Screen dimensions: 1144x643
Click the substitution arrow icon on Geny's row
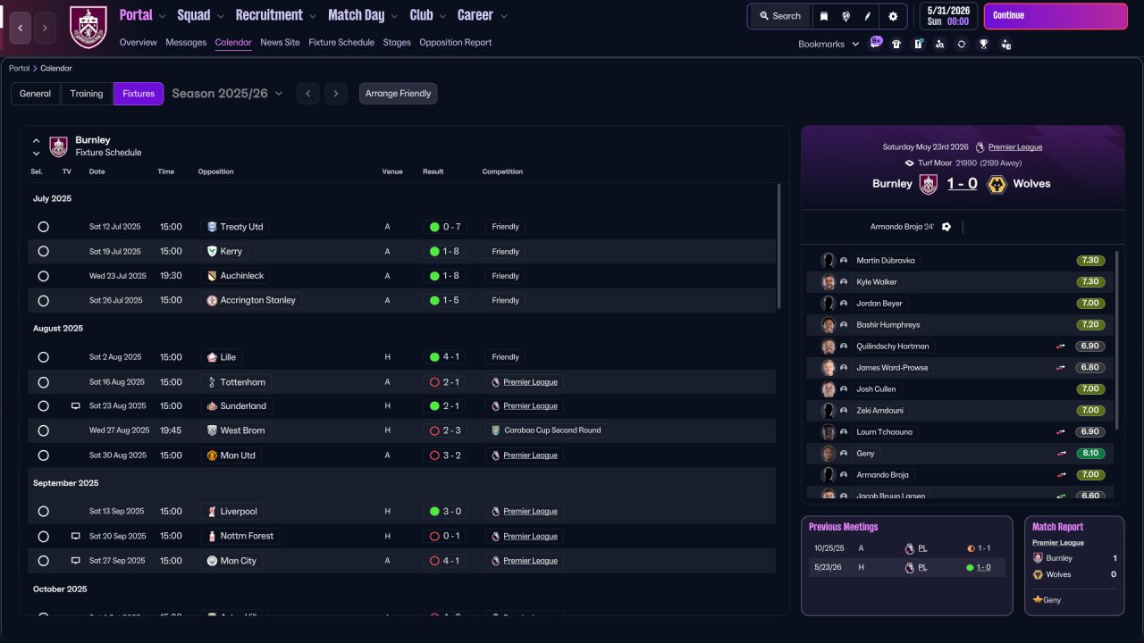(1061, 454)
